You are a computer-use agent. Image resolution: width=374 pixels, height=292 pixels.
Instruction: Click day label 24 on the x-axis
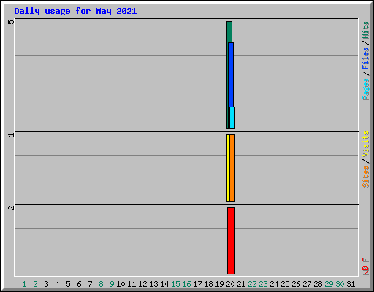(x=274, y=284)
